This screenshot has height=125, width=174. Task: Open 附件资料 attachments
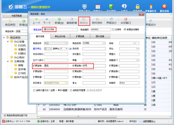point(97,21)
